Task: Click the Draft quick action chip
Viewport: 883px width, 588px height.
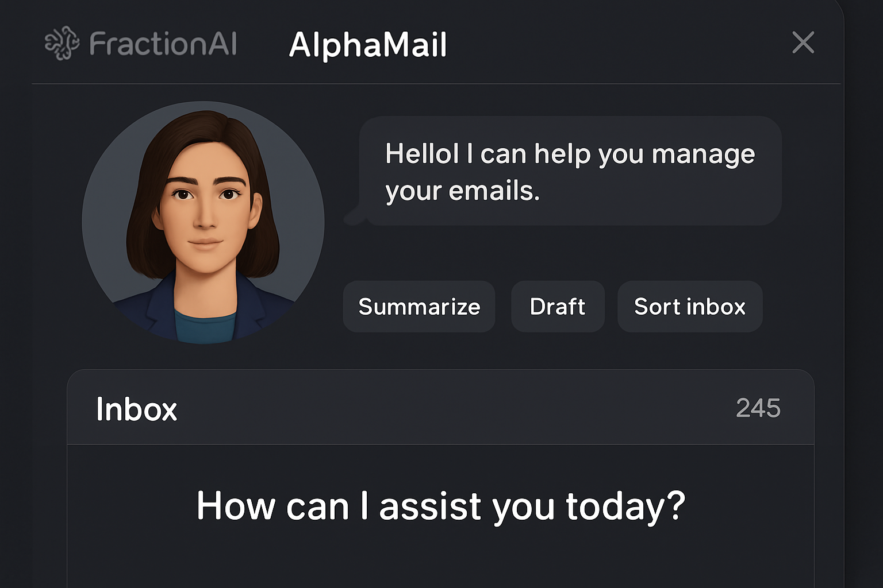Action: 557,307
